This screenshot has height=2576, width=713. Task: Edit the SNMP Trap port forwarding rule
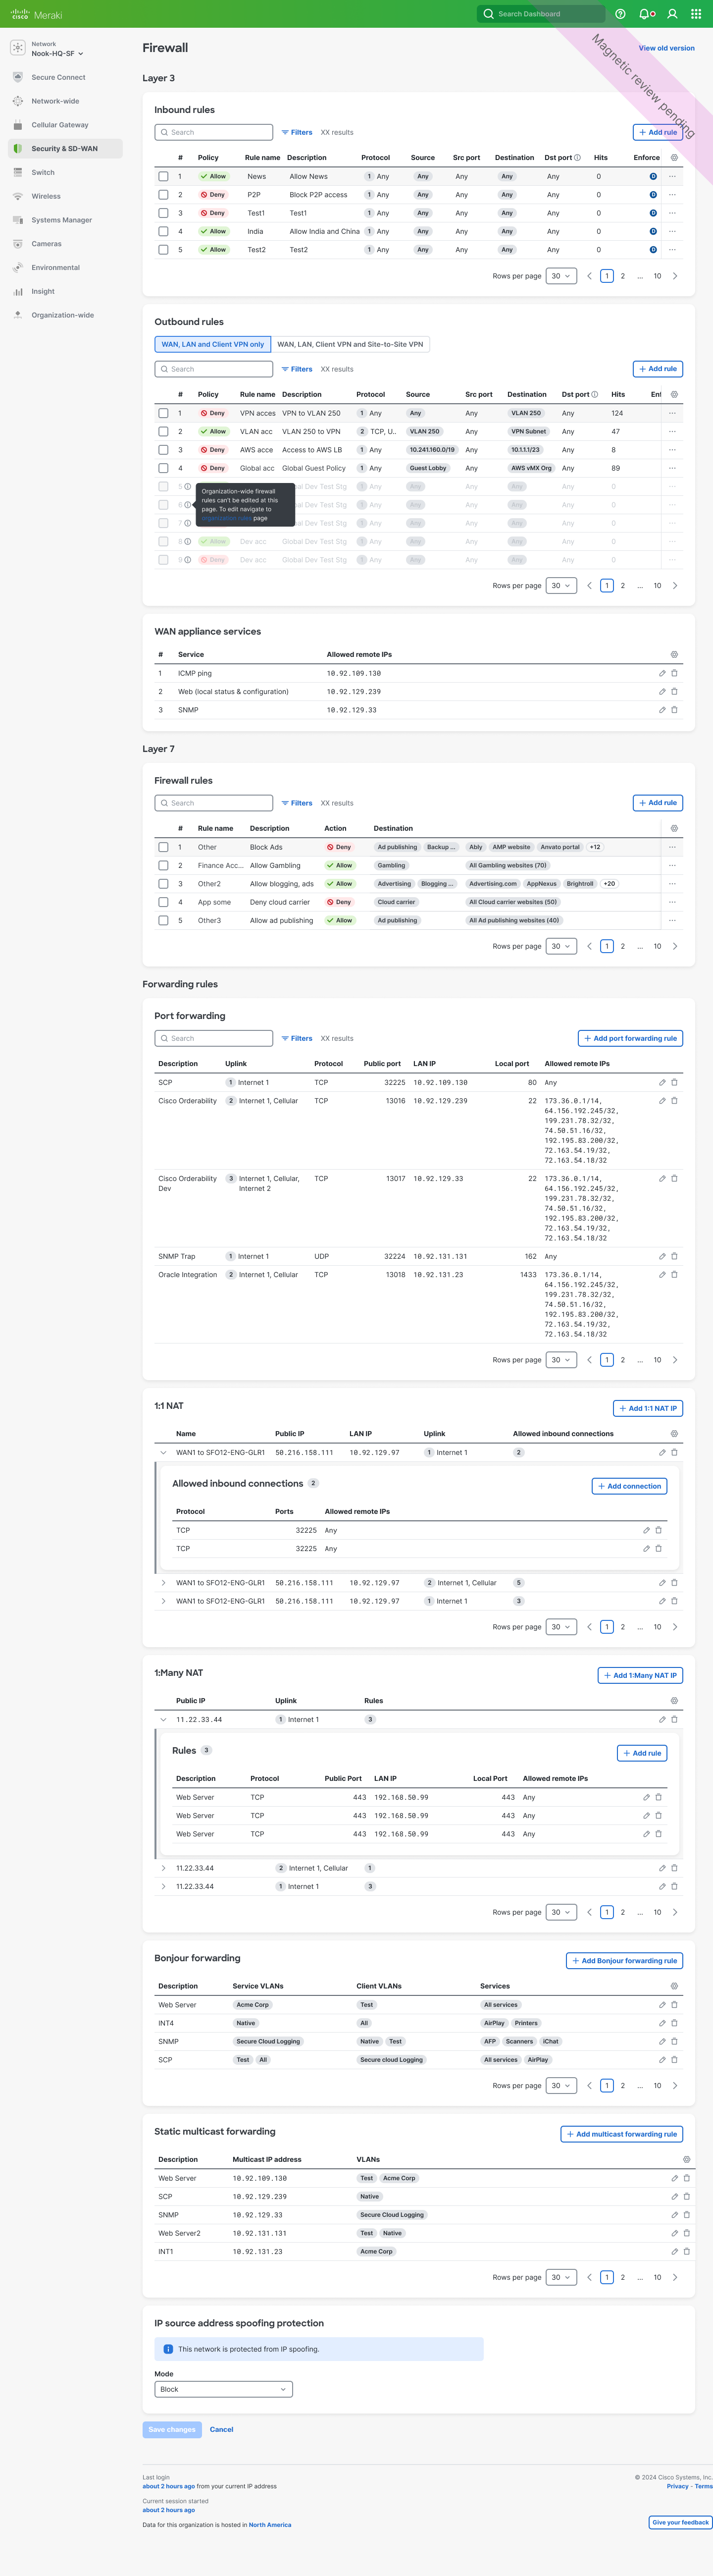(x=662, y=1257)
